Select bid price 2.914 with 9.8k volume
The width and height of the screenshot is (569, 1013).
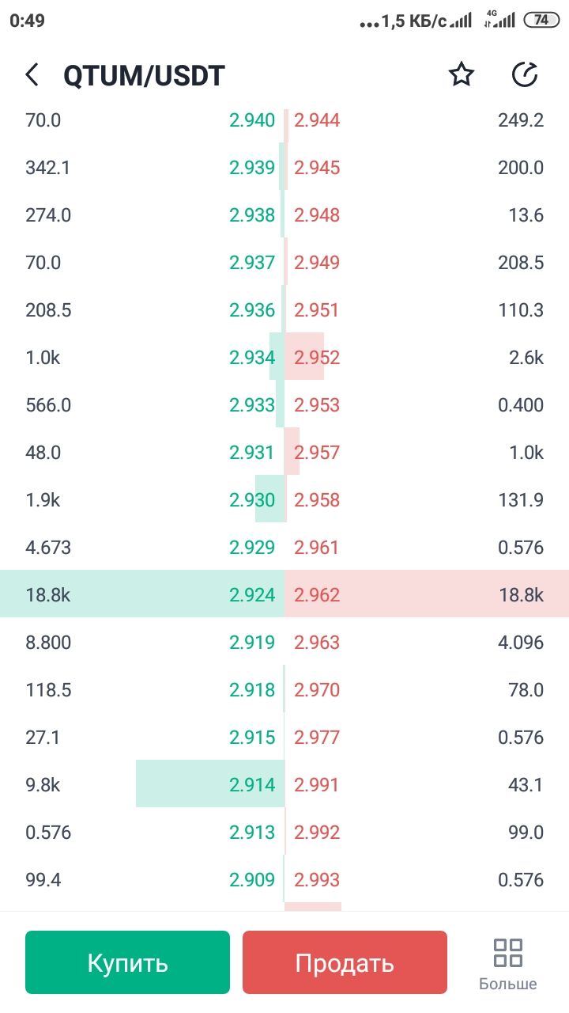tap(252, 785)
